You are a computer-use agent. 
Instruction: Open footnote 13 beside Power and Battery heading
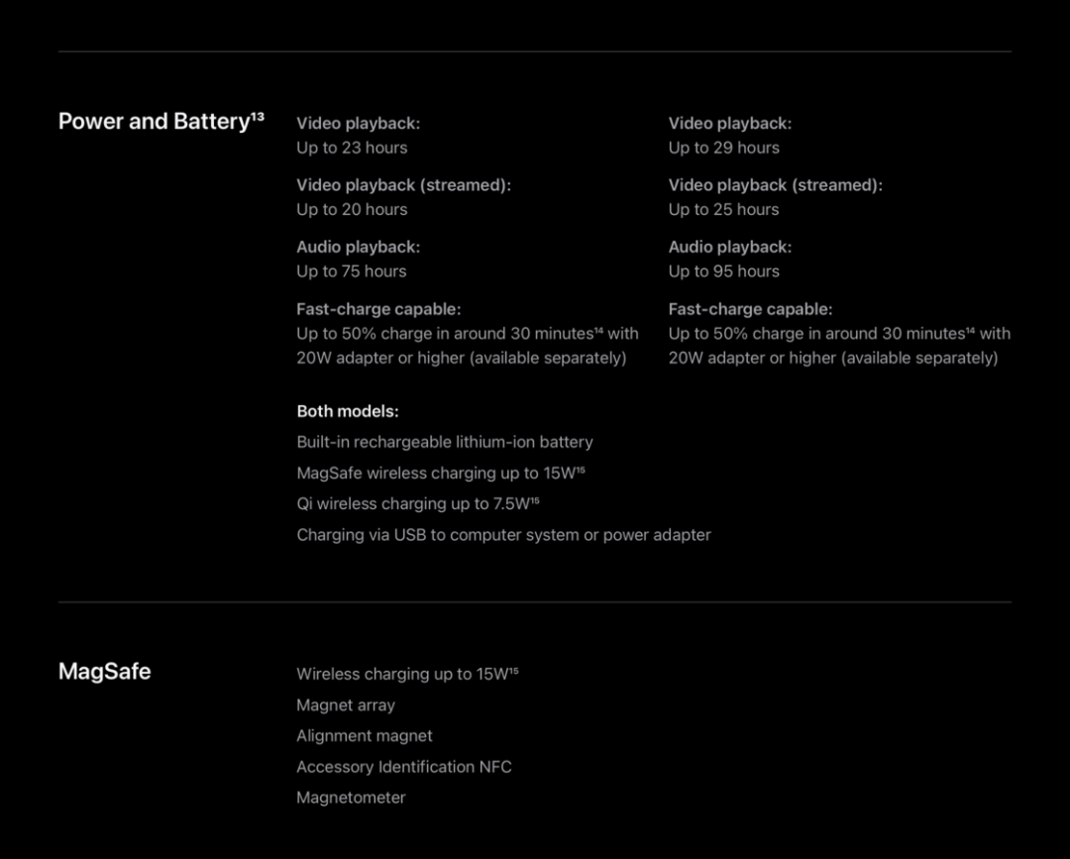tap(258, 117)
